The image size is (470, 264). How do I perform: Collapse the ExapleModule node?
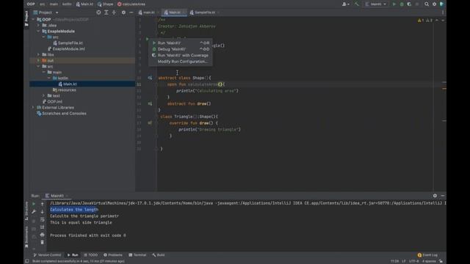(x=39, y=31)
